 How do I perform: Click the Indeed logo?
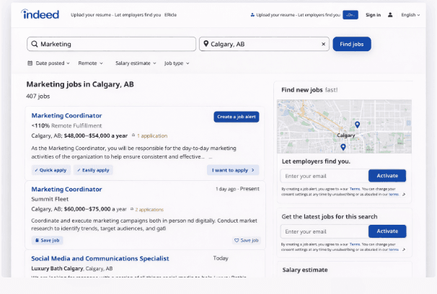(40, 14)
